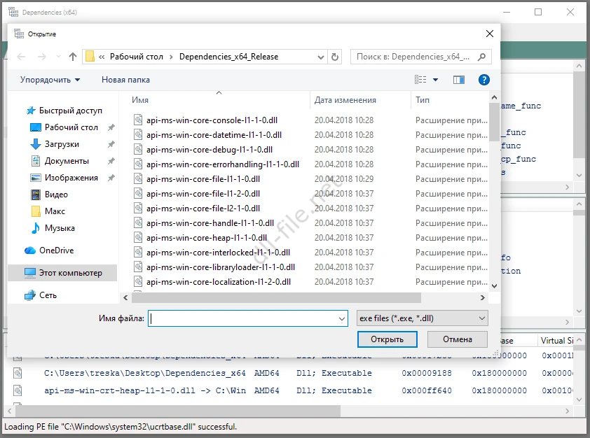590x438 pixels.
Task: Select Этот компьютер in sidebar
Action: click(x=63, y=273)
